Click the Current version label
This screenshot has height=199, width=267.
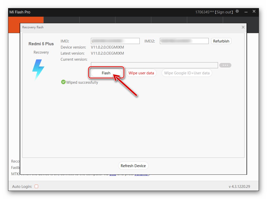point(74,59)
